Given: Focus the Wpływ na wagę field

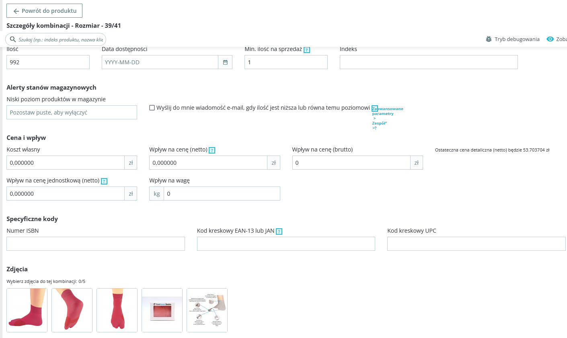Looking at the screenshot, I should [x=222, y=194].
